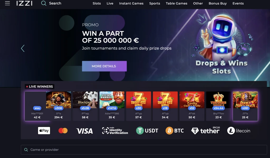
Task: Open noda Identity Verification link
Action: [115, 131]
